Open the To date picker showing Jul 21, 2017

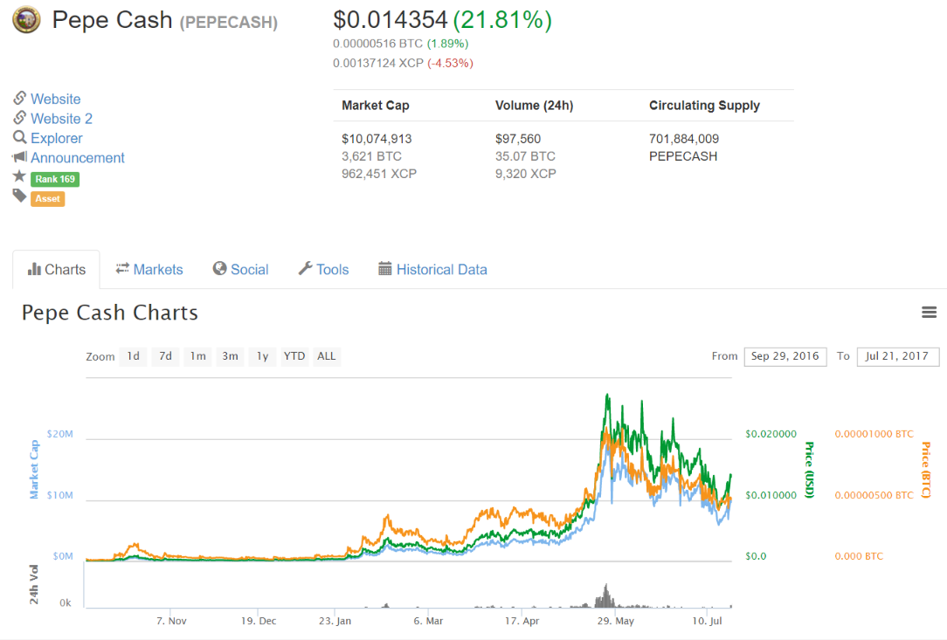897,356
